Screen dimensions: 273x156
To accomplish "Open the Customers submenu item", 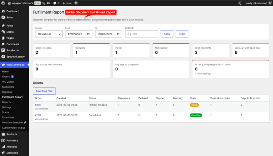I will (8, 87).
